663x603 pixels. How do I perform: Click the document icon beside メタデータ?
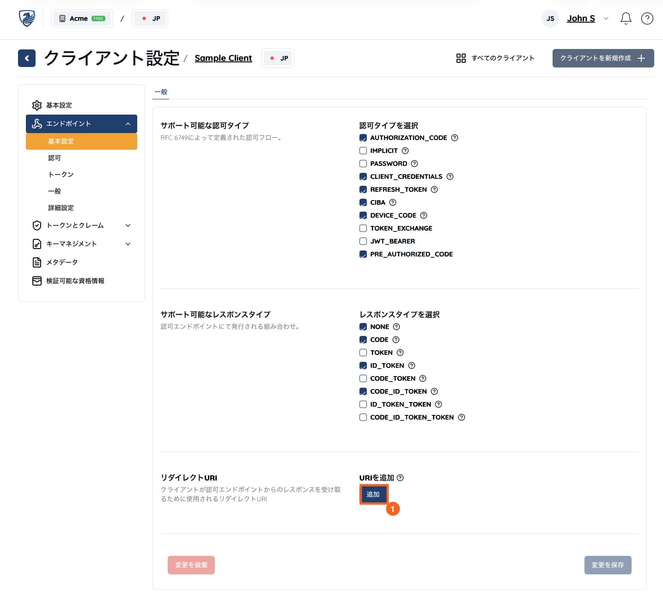tap(37, 262)
